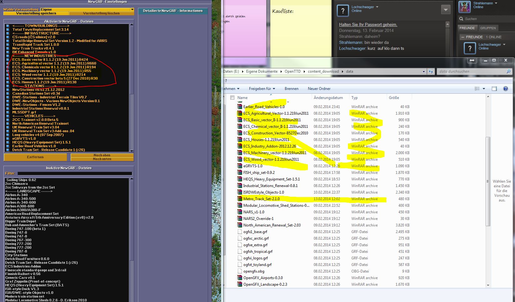Click the help icon in Explorer toolbar
The image size is (515, 302).
(x=505, y=89)
